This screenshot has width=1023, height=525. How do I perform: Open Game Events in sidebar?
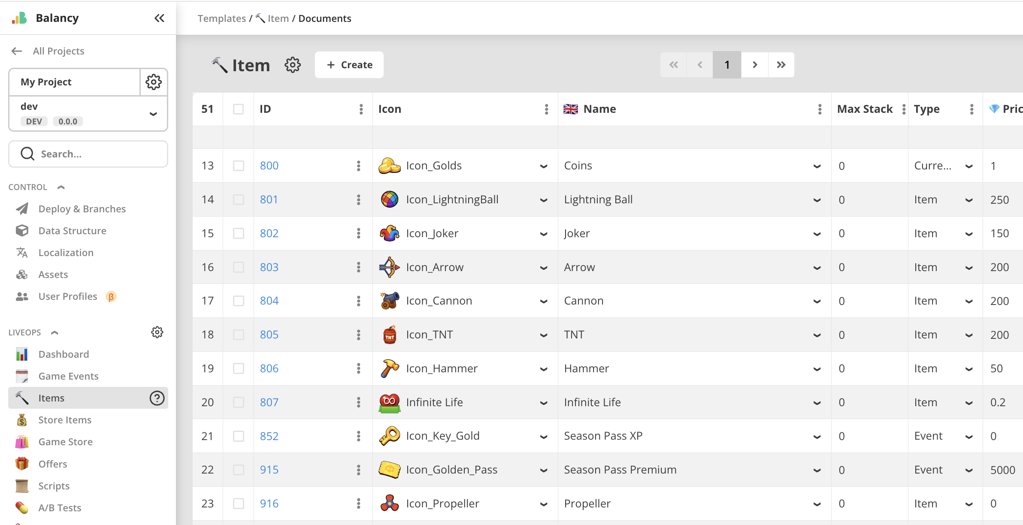tap(68, 376)
